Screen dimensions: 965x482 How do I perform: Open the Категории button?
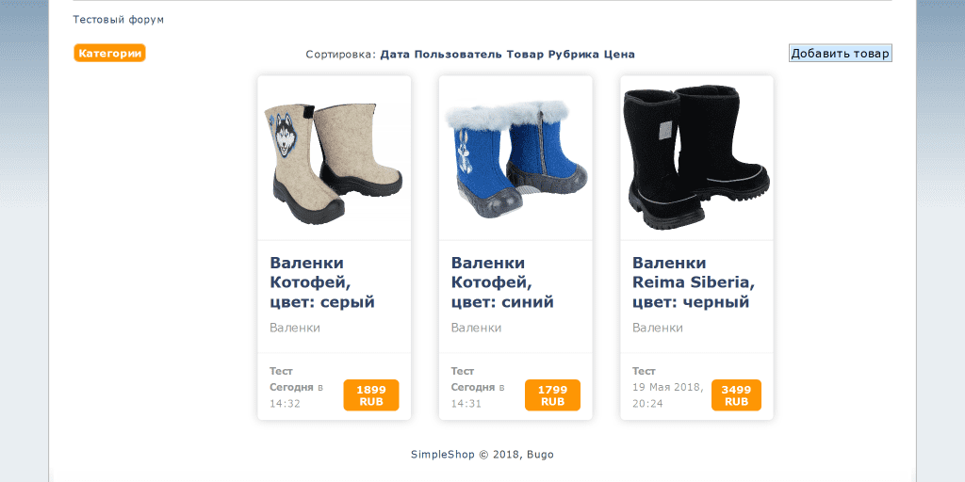click(x=109, y=54)
